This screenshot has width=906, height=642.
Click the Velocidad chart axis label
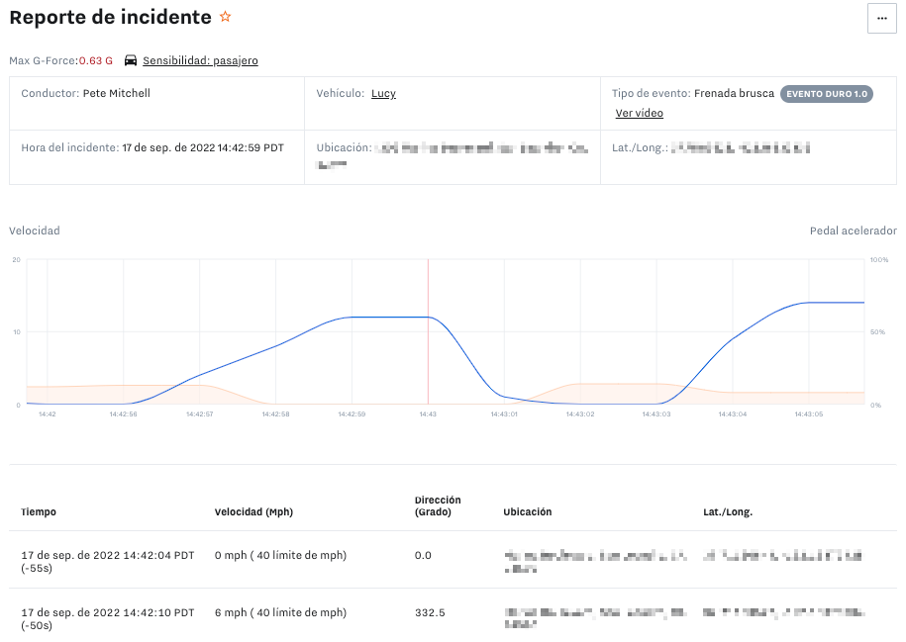click(35, 230)
